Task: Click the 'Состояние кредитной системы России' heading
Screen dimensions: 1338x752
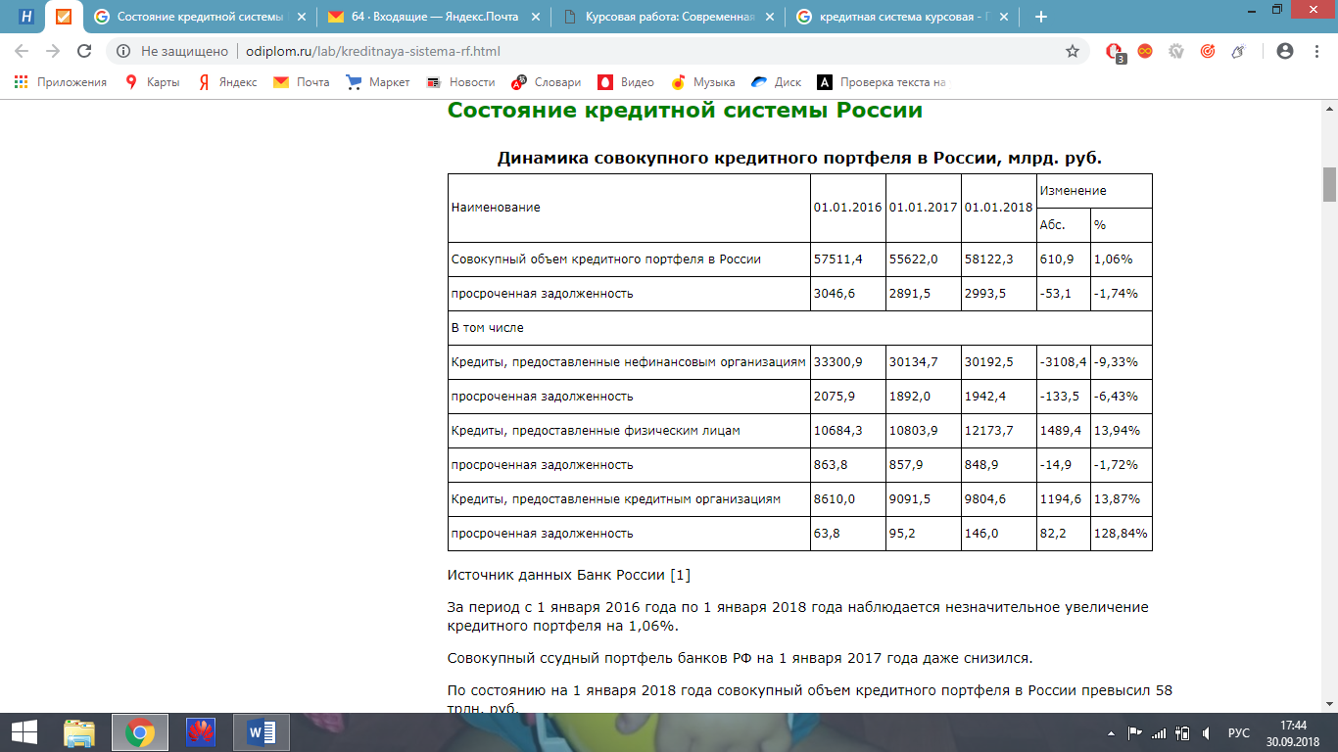Action: point(685,110)
